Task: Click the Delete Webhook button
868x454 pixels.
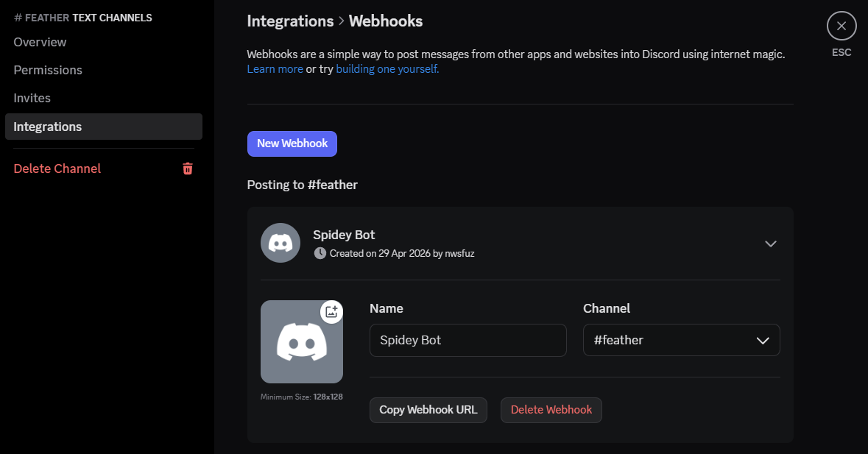Action: pyautogui.click(x=551, y=411)
